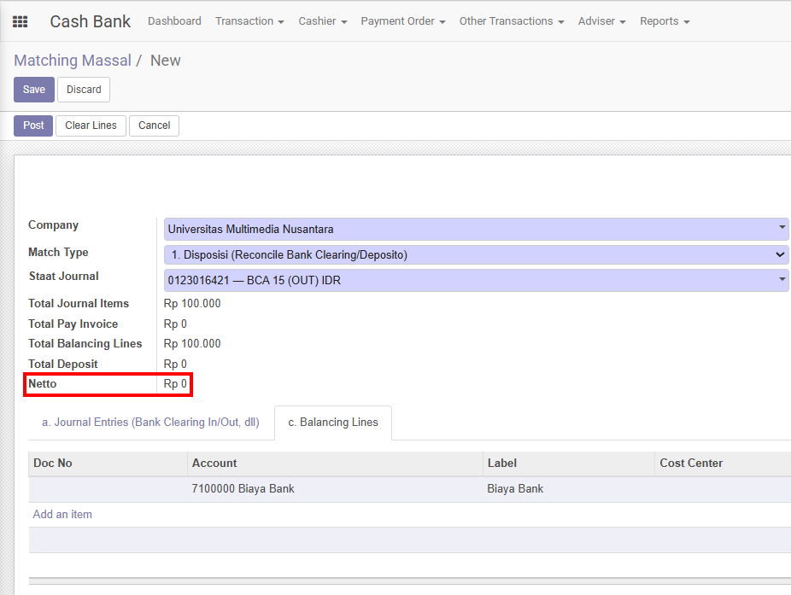Click Add an item link
Viewport: 791px width, 595px height.
(x=62, y=515)
